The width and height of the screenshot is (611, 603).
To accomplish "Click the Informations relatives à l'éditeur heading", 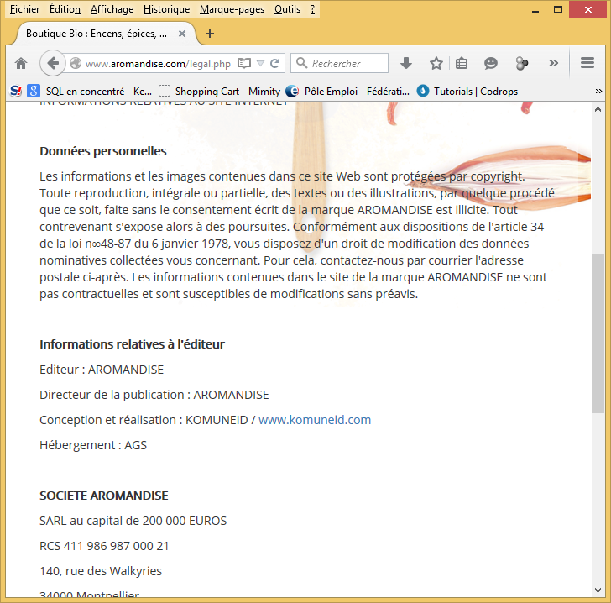I will click(x=132, y=344).
